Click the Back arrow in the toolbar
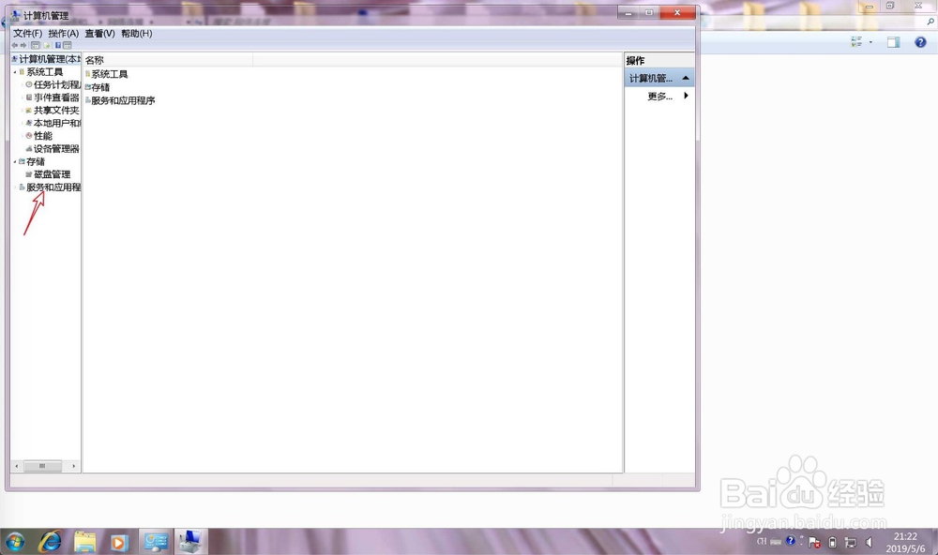This screenshot has width=938, height=555. pos(15,45)
